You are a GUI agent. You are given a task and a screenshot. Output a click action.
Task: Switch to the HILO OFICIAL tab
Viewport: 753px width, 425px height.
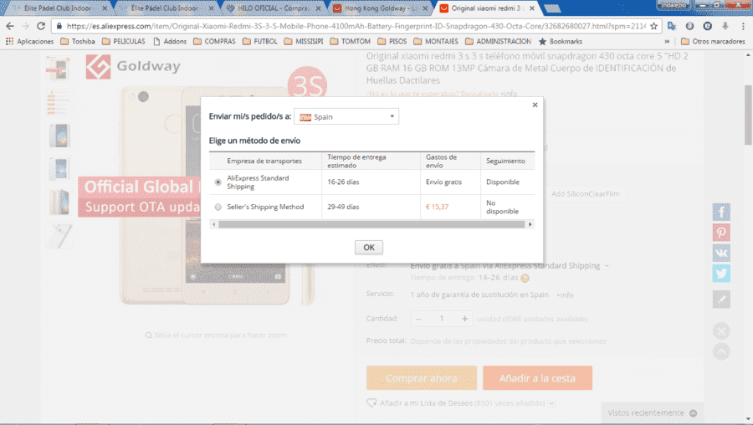pyautogui.click(x=273, y=8)
